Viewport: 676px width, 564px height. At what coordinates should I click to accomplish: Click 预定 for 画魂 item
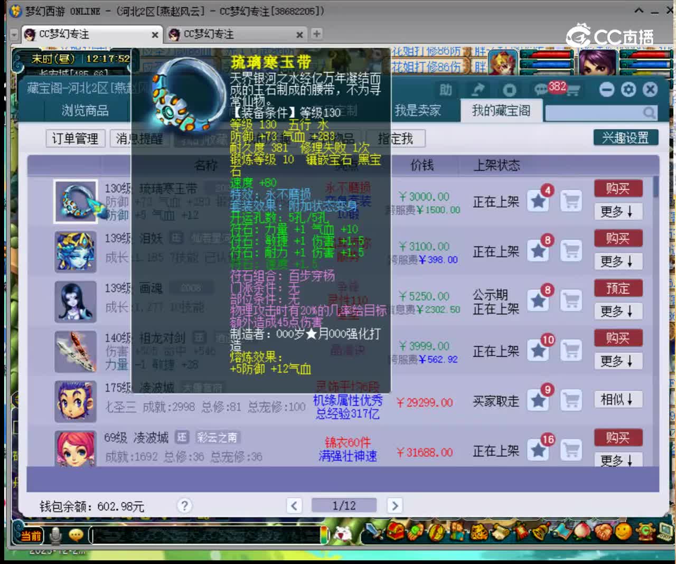(618, 288)
